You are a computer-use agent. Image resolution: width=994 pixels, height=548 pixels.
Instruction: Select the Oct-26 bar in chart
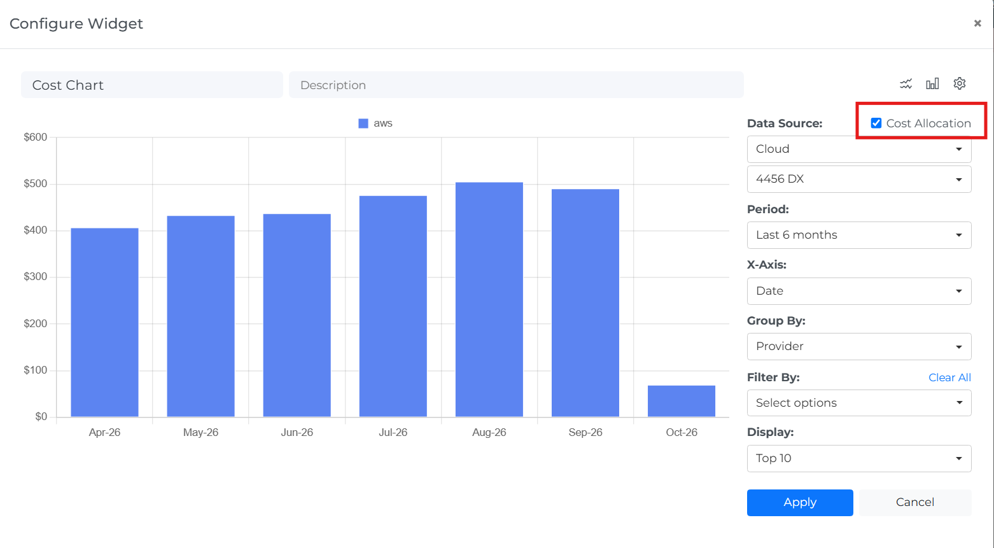pyautogui.click(x=682, y=402)
